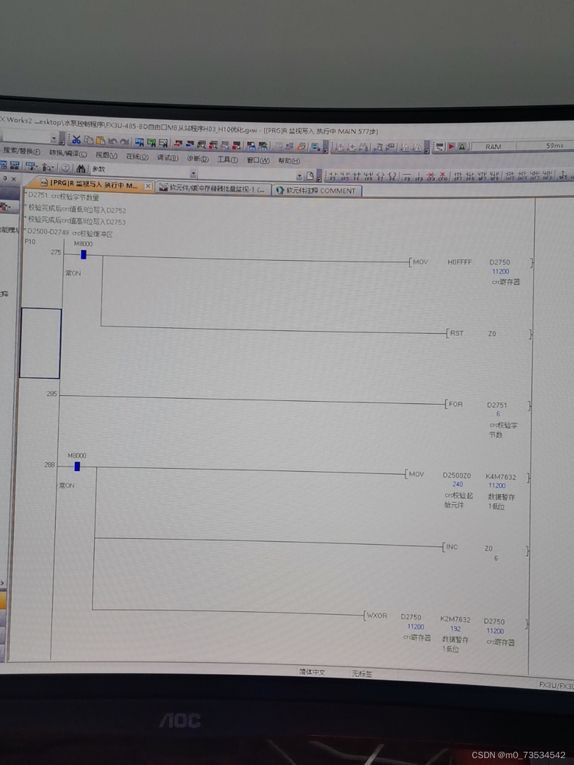The width and height of the screenshot is (574, 765).
Task: Click the new document icon near ladder toolbar
Action: (310, 176)
